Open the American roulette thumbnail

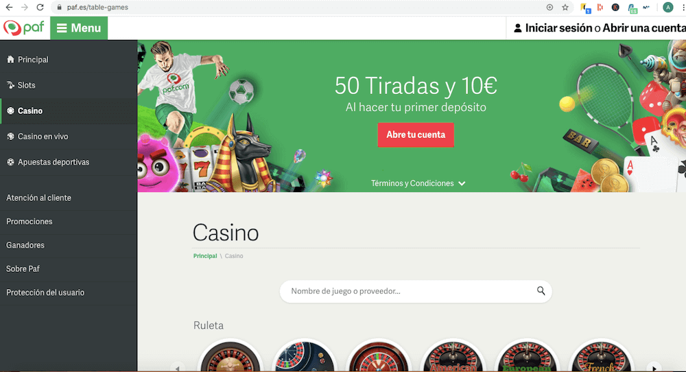[453, 357]
